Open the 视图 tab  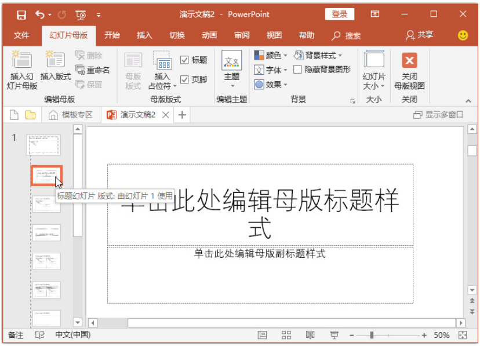point(274,35)
